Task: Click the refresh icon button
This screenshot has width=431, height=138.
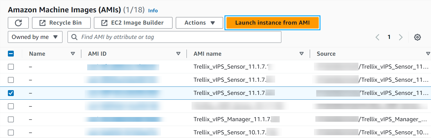Action: [x=18, y=23]
